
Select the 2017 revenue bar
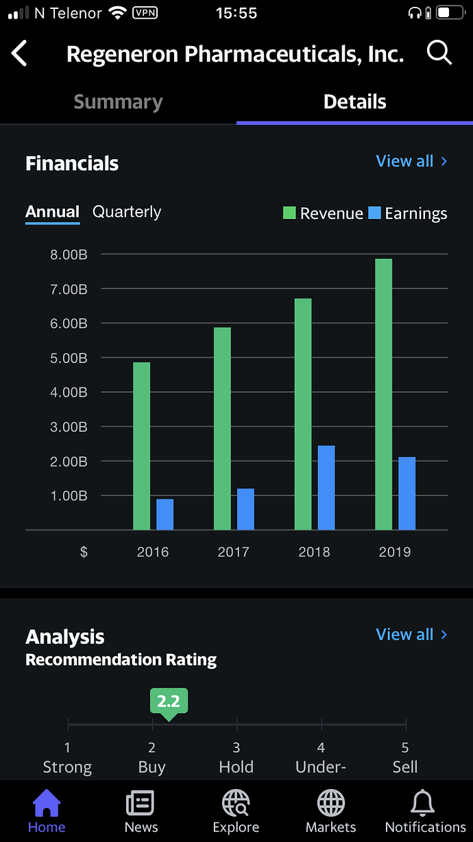(222, 428)
